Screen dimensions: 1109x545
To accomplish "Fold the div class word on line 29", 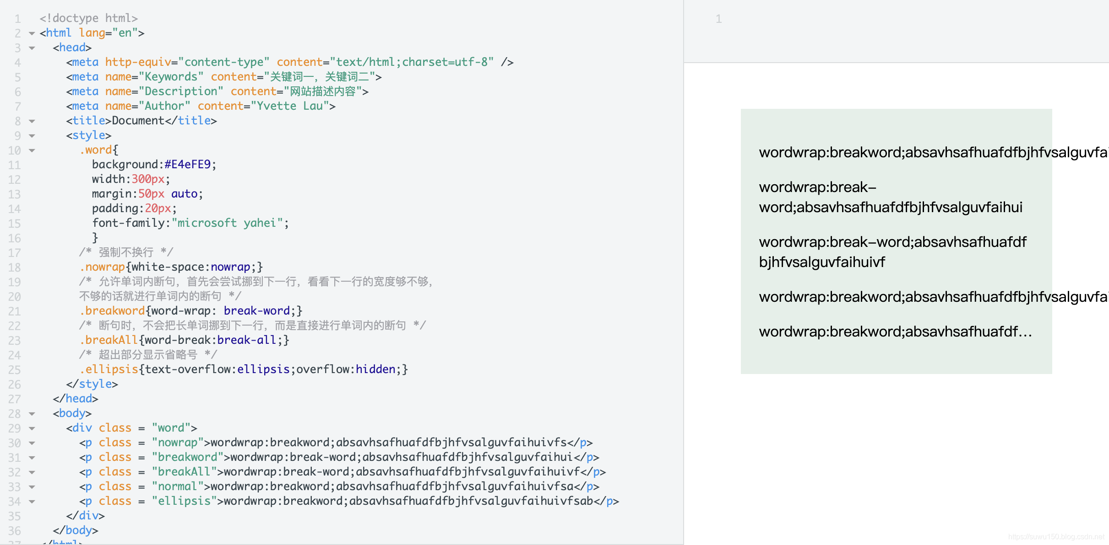I will [x=32, y=428].
